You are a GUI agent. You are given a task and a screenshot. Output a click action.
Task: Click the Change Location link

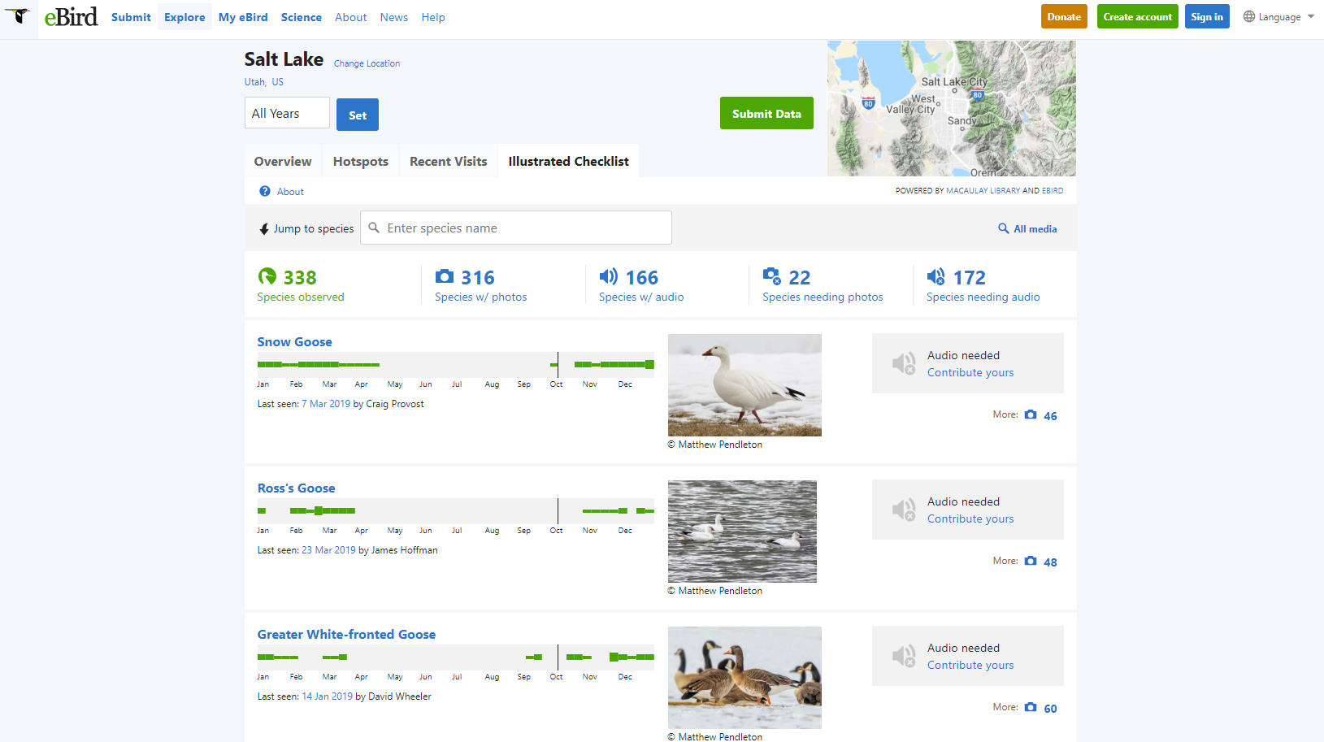point(367,63)
